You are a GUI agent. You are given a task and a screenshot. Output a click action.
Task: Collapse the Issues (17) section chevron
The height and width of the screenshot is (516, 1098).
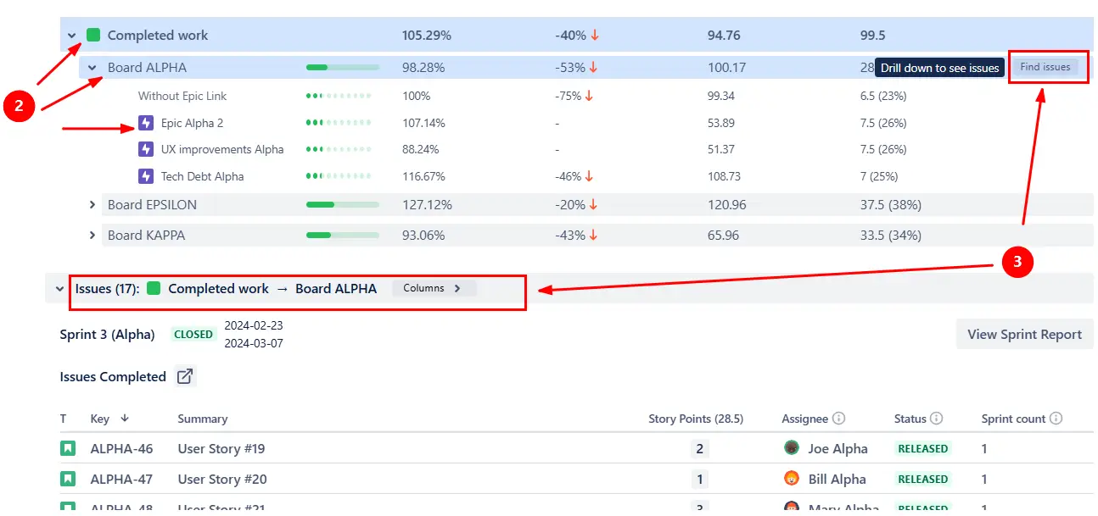(59, 289)
